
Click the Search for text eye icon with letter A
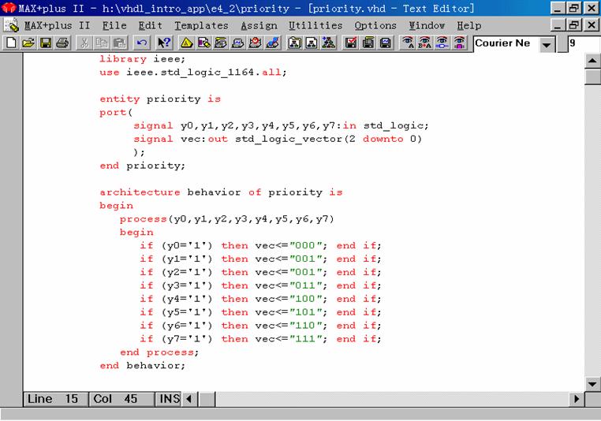click(x=408, y=43)
